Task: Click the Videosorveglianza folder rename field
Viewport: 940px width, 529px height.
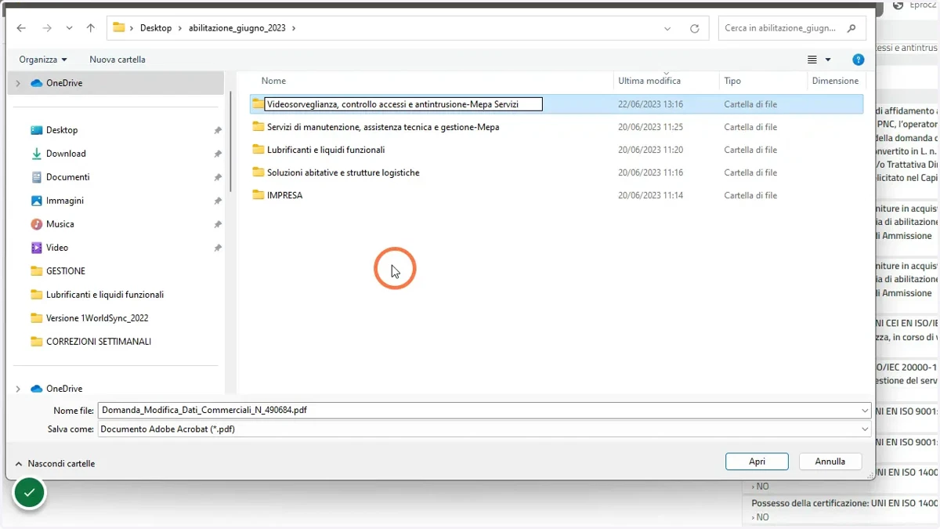Action: (x=403, y=104)
